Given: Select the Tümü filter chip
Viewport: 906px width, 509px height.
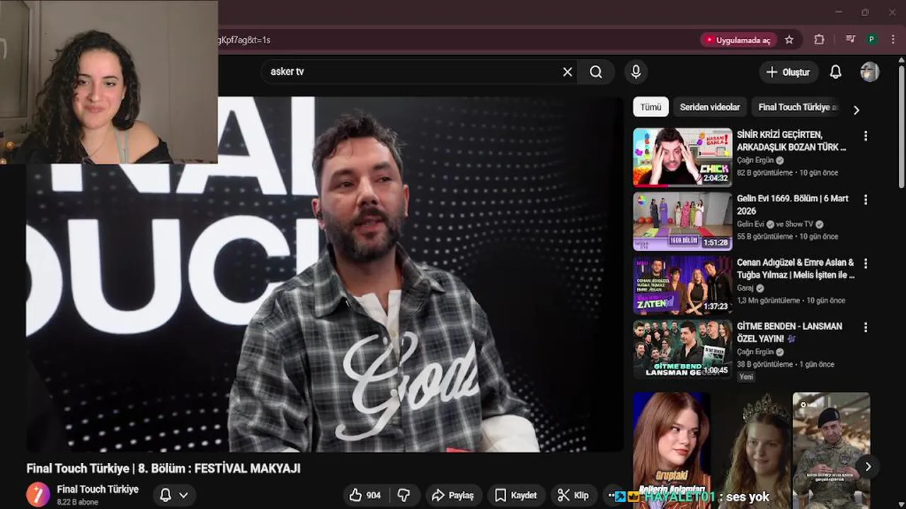Looking at the screenshot, I should [650, 107].
